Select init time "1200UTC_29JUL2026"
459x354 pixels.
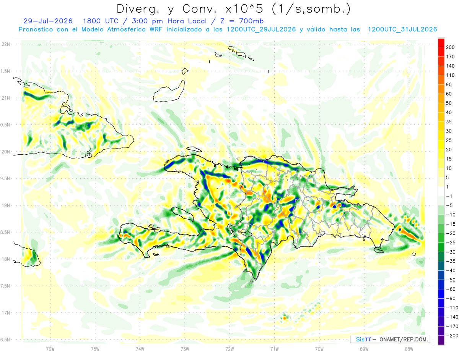(x=261, y=29)
